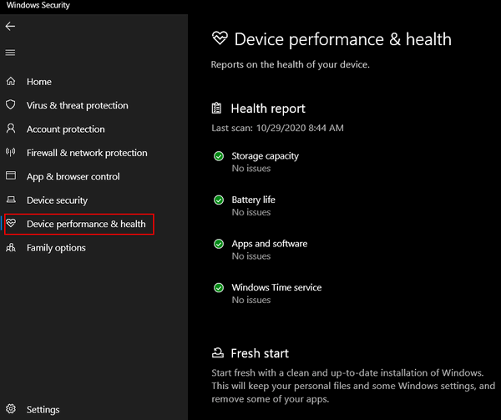Open the Home house icon
This screenshot has width=501, height=420.
click(x=11, y=82)
